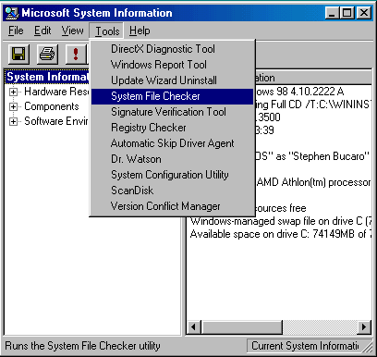
Task: Open Version Conflict Manager
Action: (173, 206)
